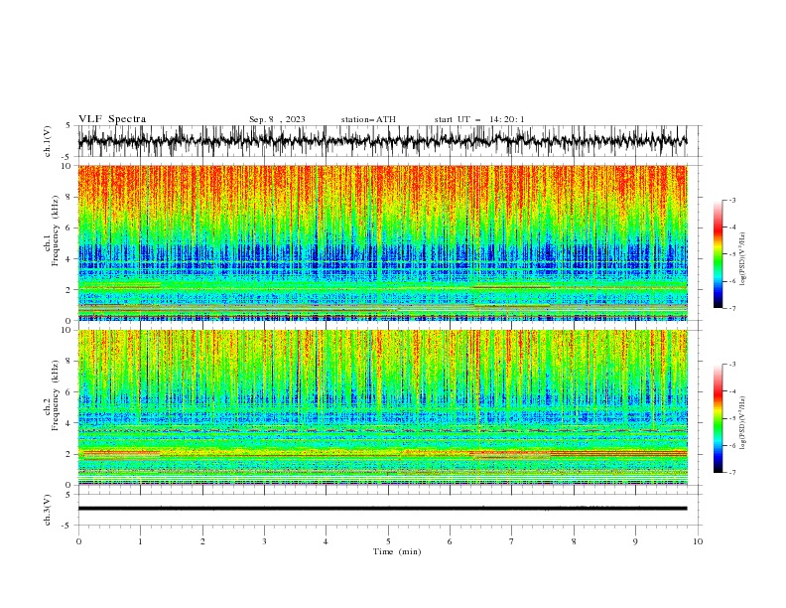Click the ch.1 "Frequency (kHz)" axis label

(55, 230)
